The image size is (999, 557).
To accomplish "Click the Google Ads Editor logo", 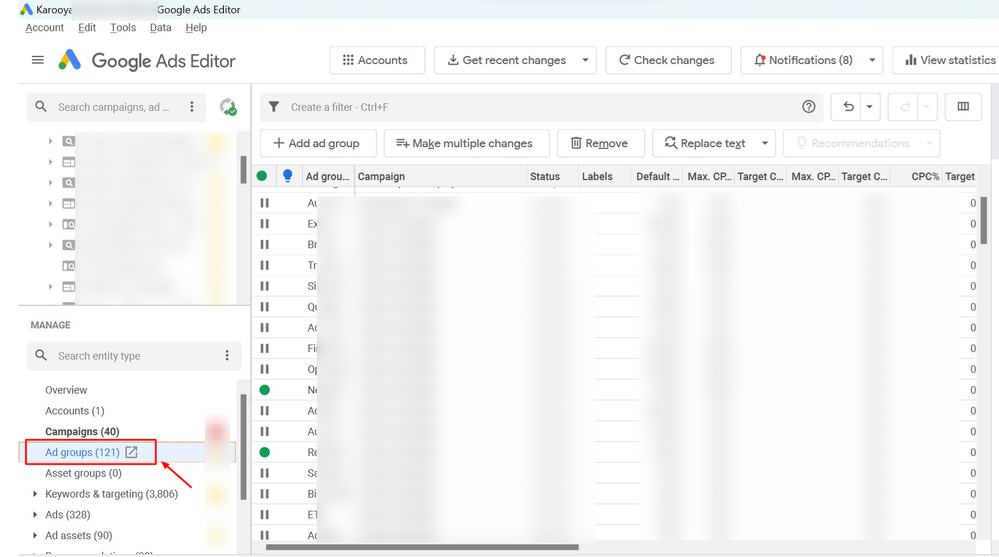I will 70,60.
